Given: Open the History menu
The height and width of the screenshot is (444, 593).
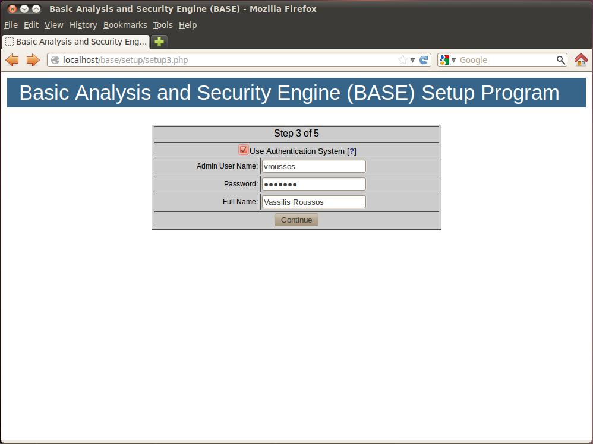Looking at the screenshot, I should [83, 25].
